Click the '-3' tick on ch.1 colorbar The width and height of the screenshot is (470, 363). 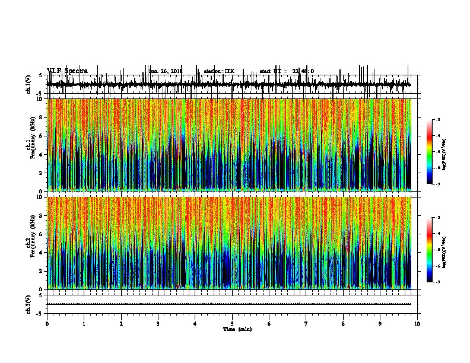437,119
